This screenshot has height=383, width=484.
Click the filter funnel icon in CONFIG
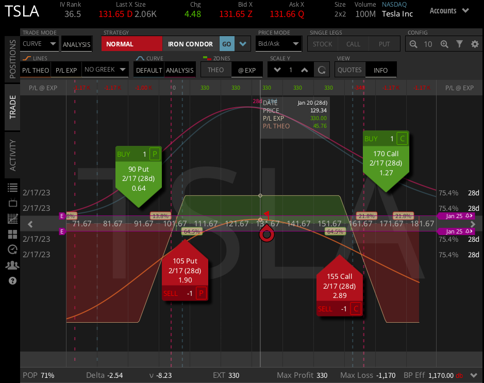(459, 44)
